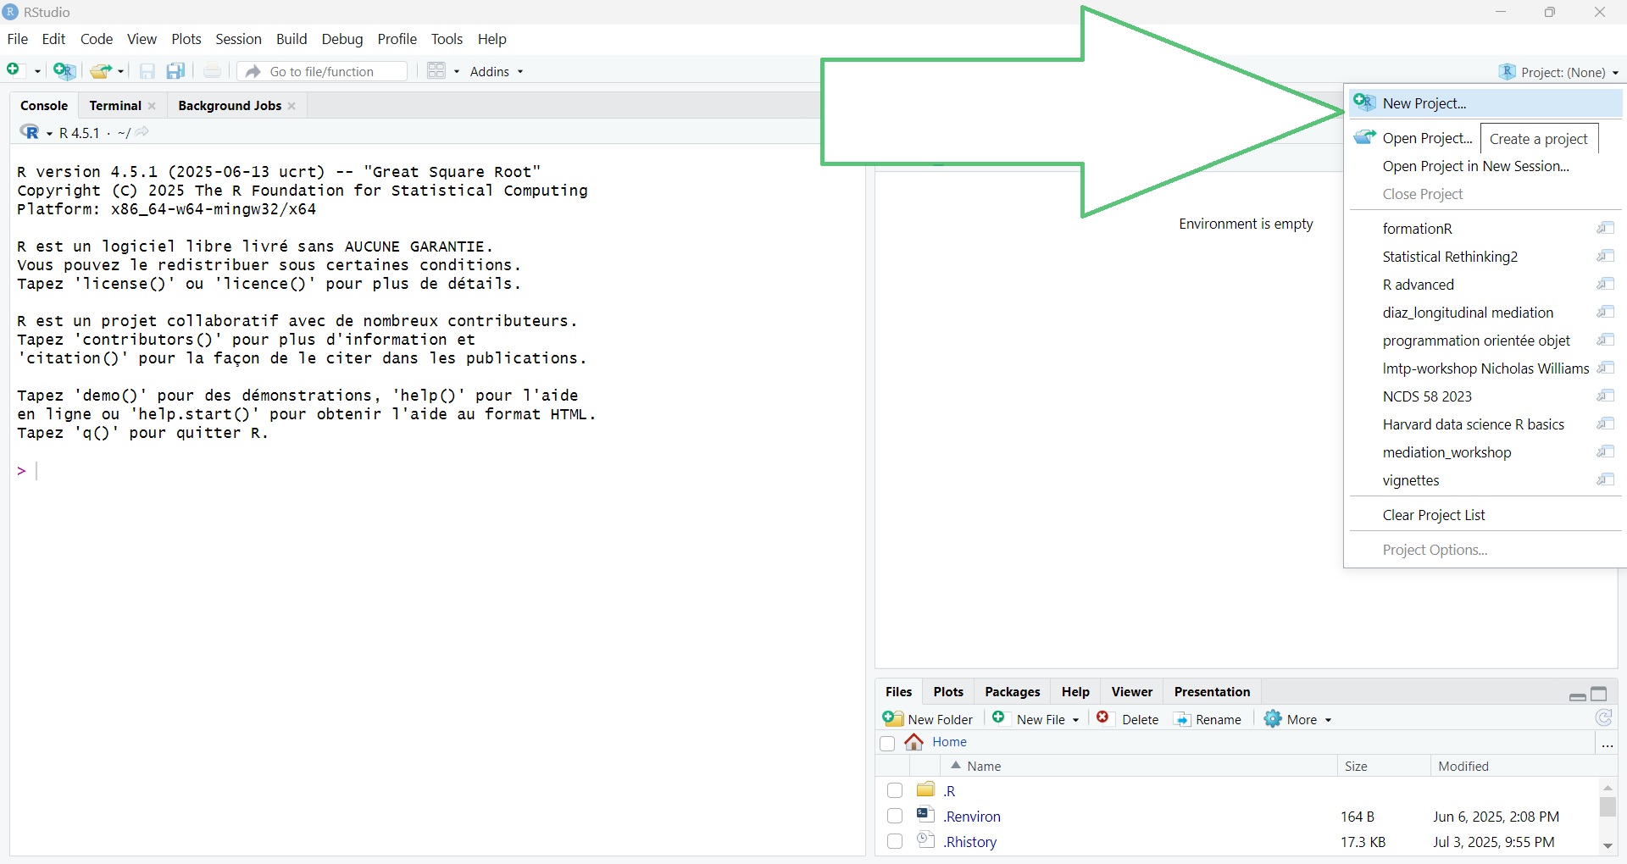This screenshot has height=864, width=1627.
Task: Open the Project: (None) dropdown
Action: click(1558, 72)
